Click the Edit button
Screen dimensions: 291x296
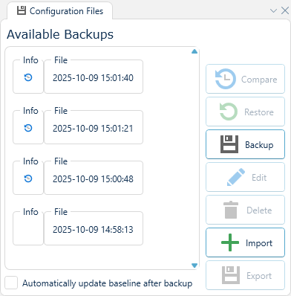(245, 177)
